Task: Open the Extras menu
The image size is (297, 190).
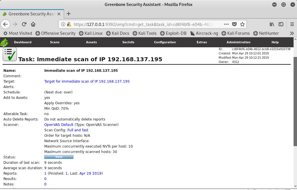Action: [202, 42]
